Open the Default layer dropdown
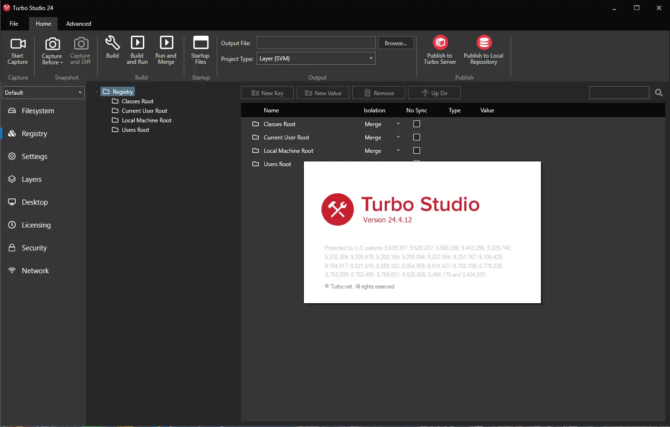This screenshot has height=427, width=670. (43, 93)
